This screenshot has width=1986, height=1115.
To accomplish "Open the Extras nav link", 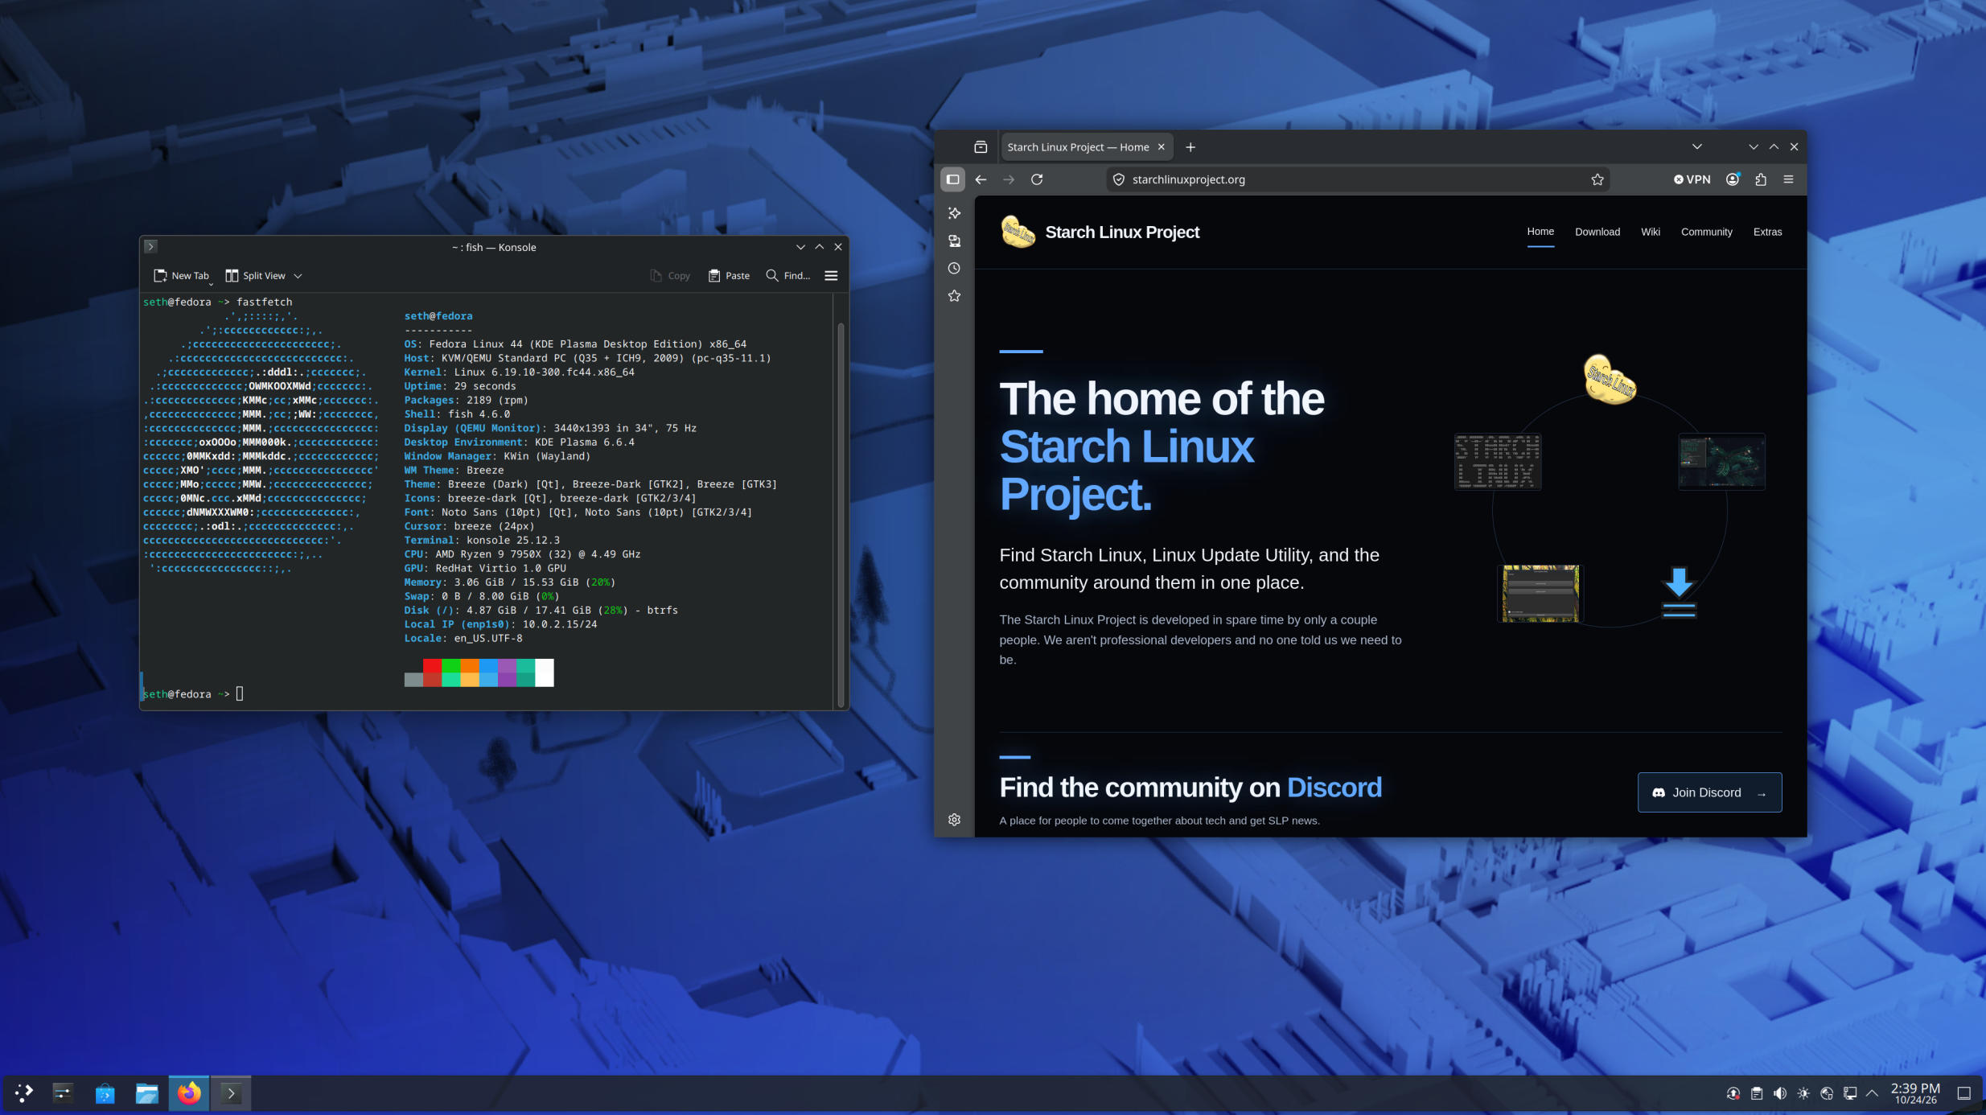I will point(1767,232).
